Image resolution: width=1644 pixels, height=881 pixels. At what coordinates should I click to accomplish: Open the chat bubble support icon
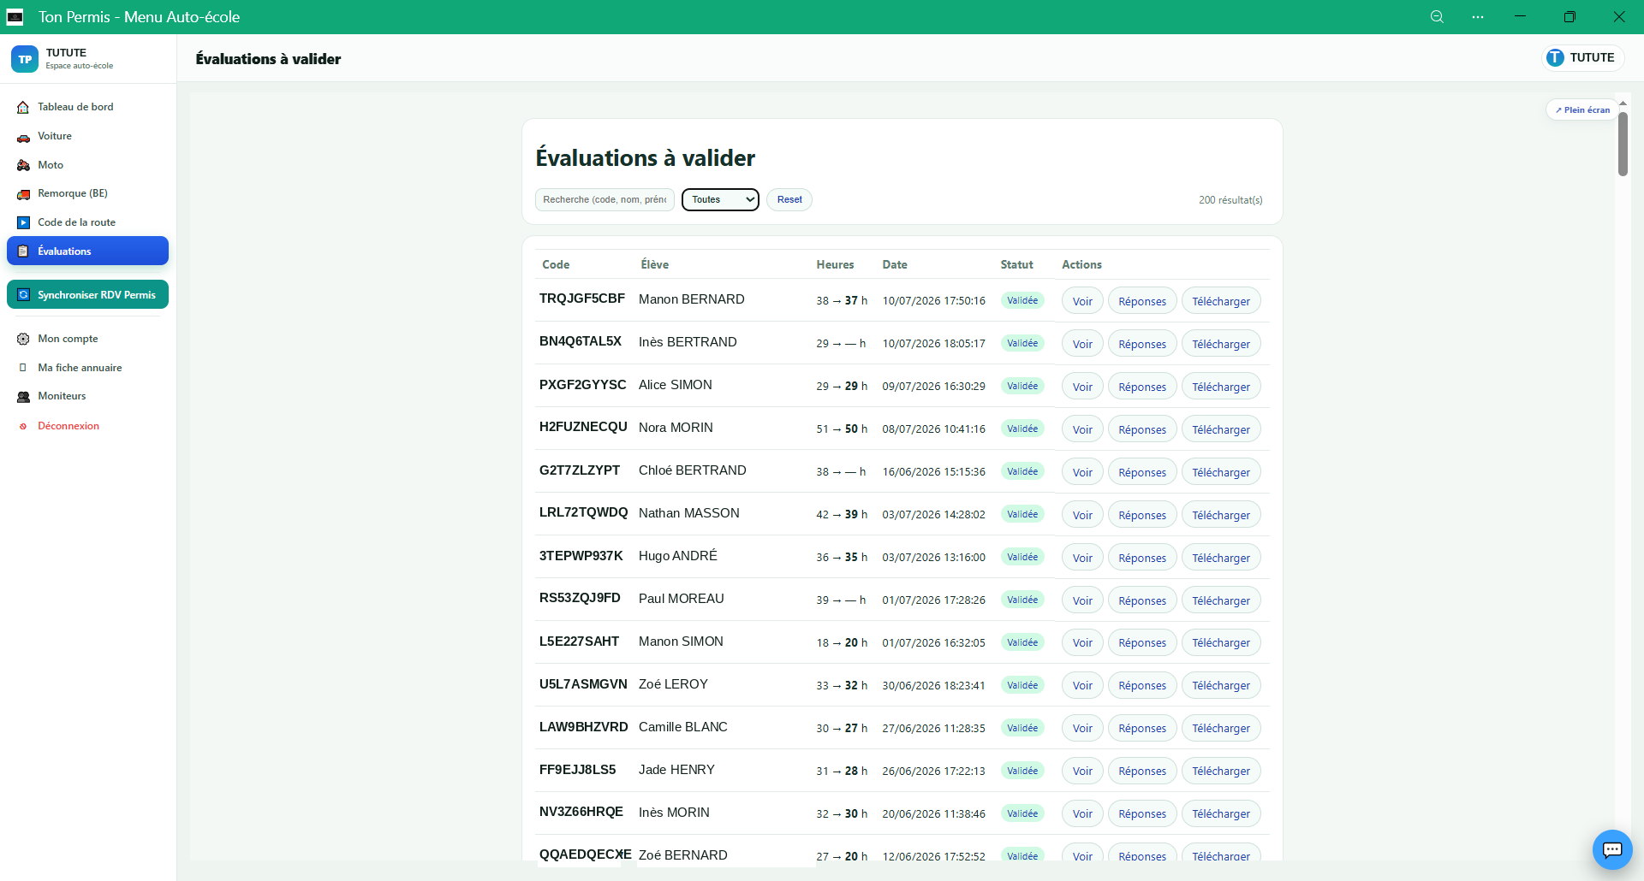coord(1612,849)
